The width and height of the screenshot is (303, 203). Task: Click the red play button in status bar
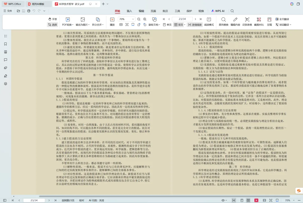[256, 200]
